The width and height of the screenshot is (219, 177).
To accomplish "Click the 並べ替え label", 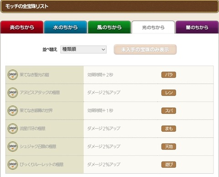I will point(50,49).
